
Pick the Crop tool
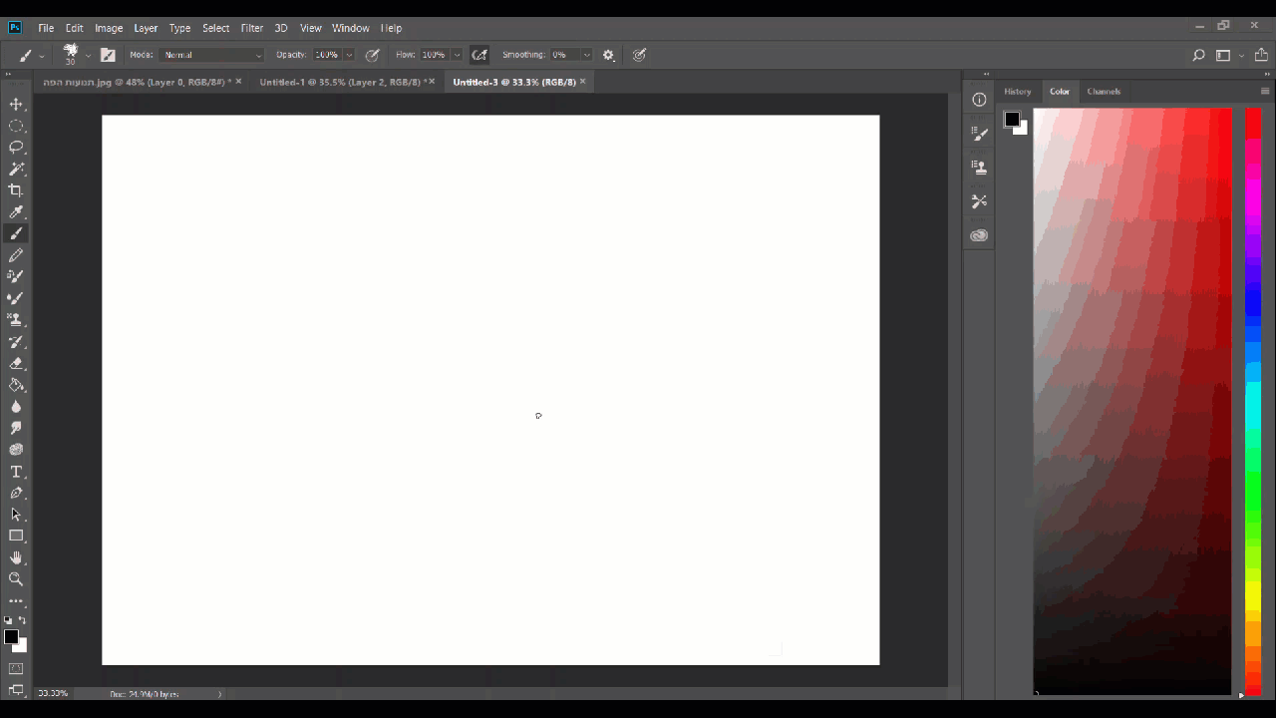click(x=16, y=189)
